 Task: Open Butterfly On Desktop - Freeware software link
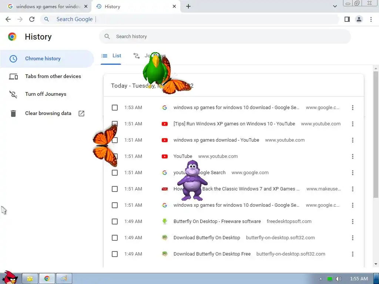217,222
